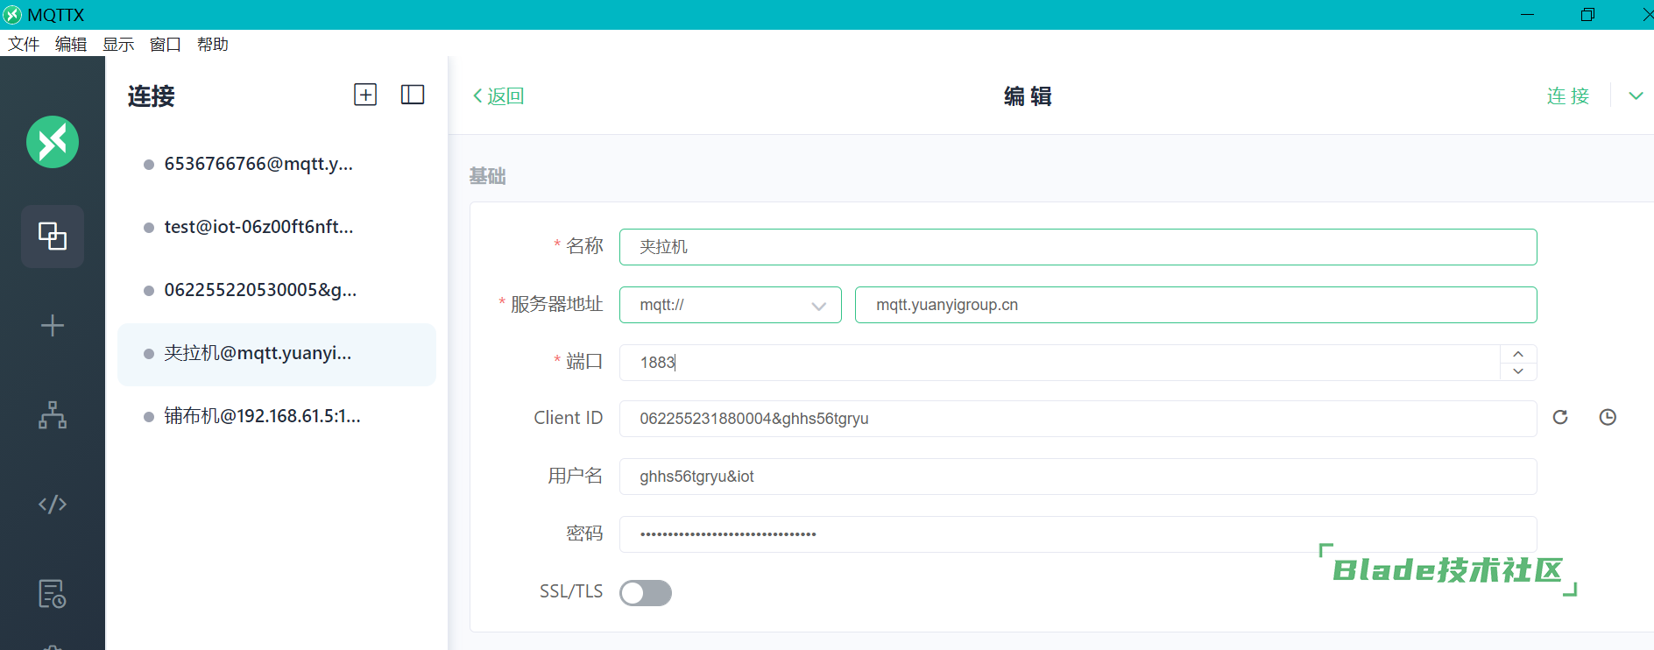Screen dimensions: 1654x650
Task: Open the Script code icon in sidebar
Action: 53,505
